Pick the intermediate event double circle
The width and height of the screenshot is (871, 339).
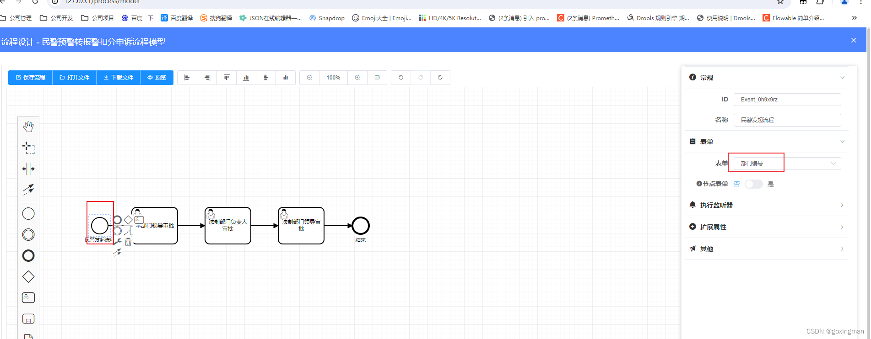28,234
